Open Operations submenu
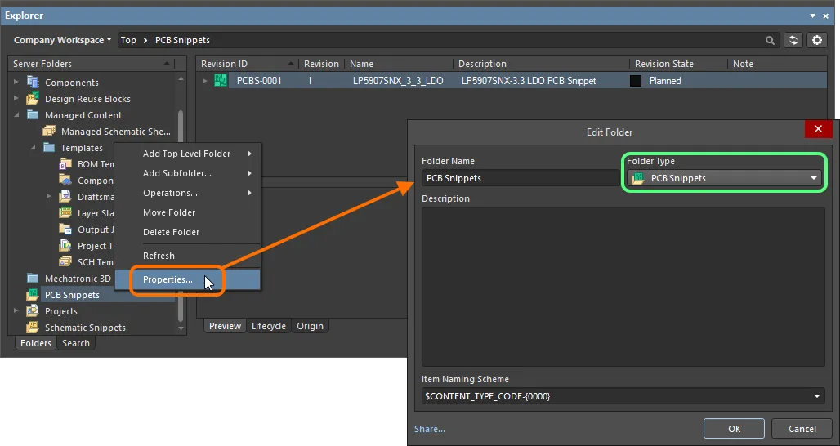The height and width of the screenshot is (446, 840). click(x=187, y=193)
